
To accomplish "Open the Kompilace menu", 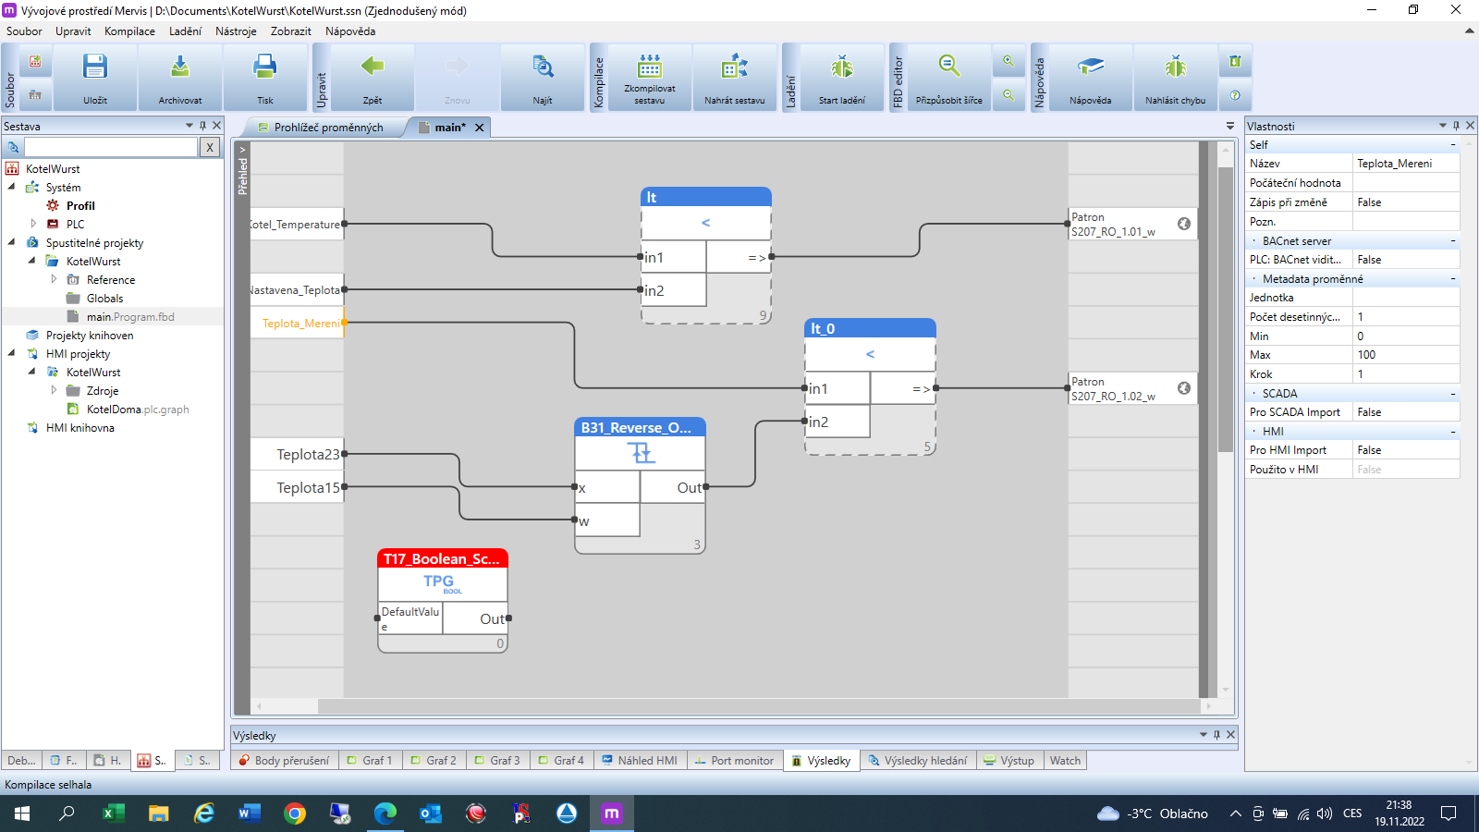I will (129, 31).
